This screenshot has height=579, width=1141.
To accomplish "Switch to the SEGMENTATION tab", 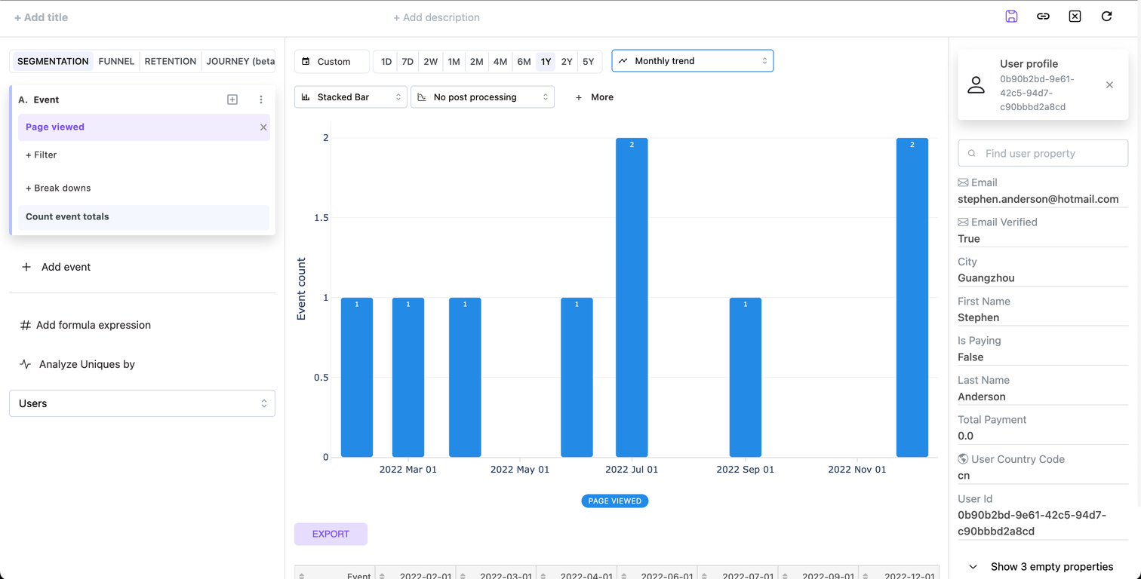I will 53,61.
